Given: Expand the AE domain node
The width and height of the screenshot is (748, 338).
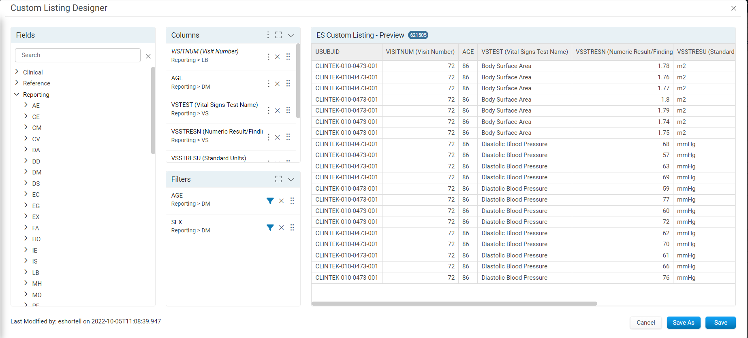Looking at the screenshot, I should coord(26,105).
